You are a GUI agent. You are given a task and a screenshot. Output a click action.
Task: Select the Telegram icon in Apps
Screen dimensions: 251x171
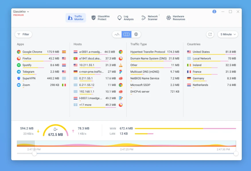pyautogui.click(x=19, y=72)
